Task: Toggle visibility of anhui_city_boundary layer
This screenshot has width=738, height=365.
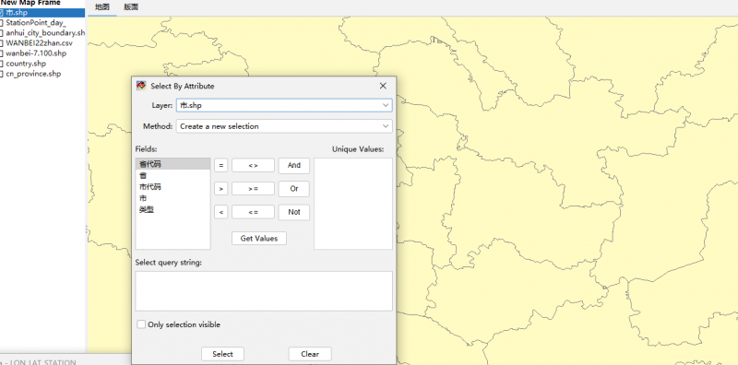Action: click(1, 33)
